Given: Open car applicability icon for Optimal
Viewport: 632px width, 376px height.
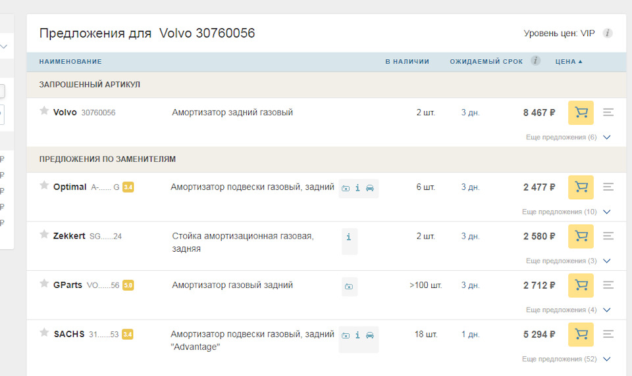Looking at the screenshot, I should coord(369,188).
